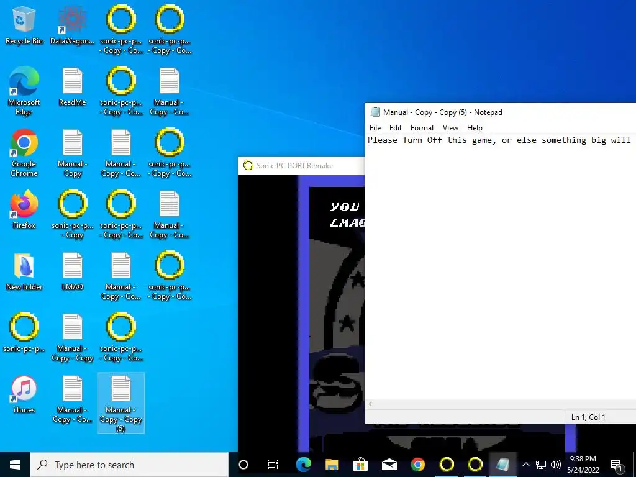
Task: Switch to Notepad via its taskbar button
Action: coord(502,465)
